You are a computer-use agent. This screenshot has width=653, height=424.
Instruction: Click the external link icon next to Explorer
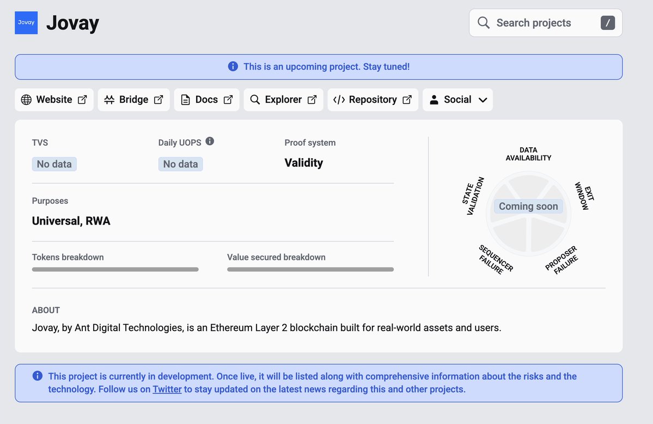tap(312, 100)
